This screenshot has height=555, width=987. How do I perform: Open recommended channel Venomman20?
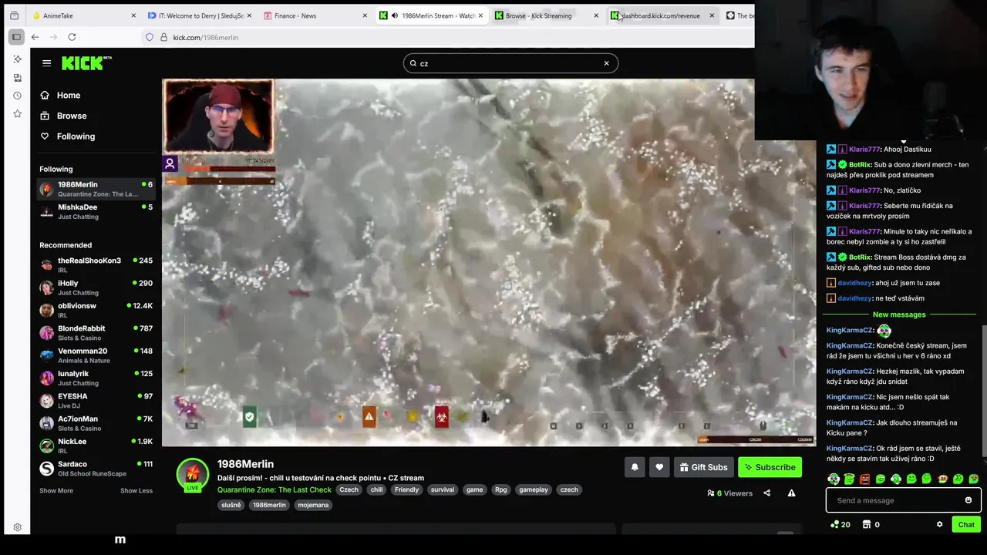(x=96, y=355)
